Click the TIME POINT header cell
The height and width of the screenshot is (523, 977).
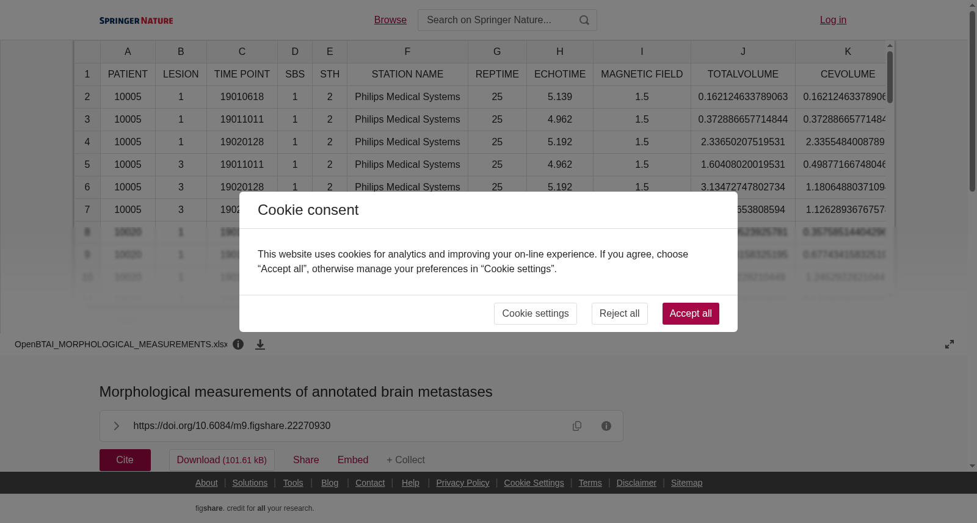pos(242,74)
